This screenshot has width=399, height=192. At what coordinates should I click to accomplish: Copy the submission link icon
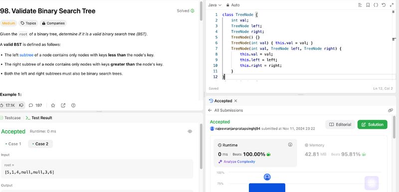(x=391, y=110)
